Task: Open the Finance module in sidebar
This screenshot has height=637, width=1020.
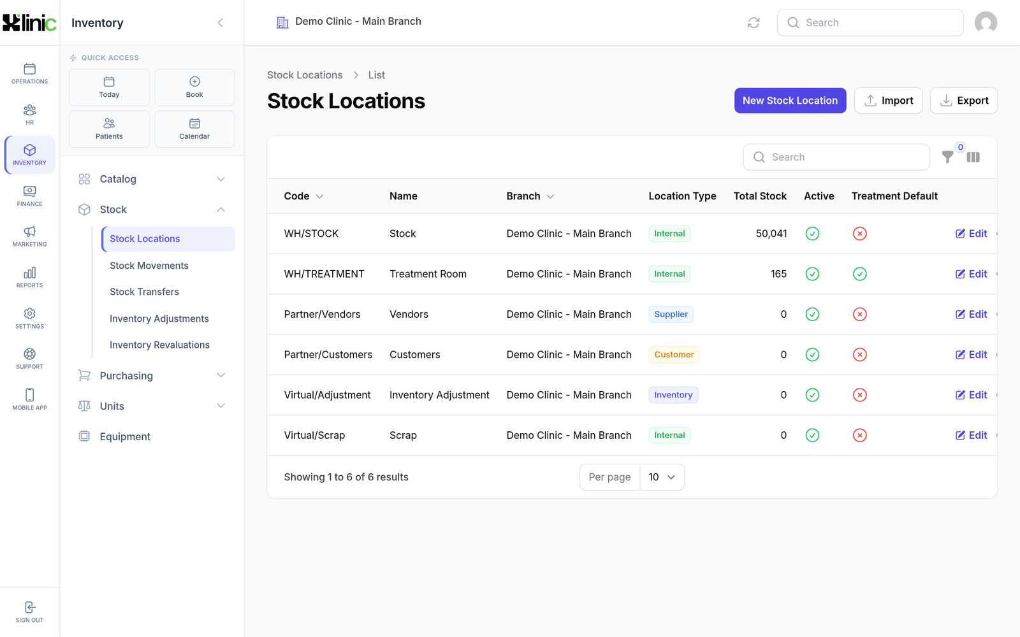Action: tap(29, 196)
